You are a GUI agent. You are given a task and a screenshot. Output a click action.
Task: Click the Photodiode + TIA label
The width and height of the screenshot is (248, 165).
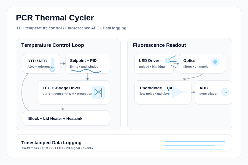[x=156, y=88]
